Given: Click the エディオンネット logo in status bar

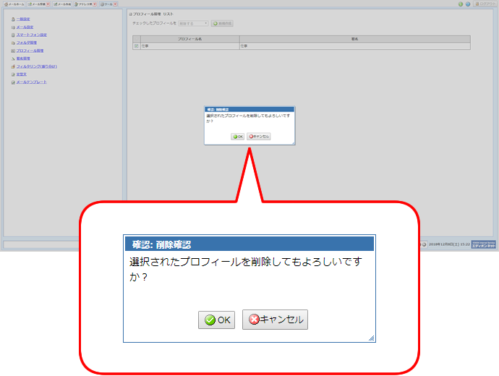Looking at the screenshot, I should (483, 244).
